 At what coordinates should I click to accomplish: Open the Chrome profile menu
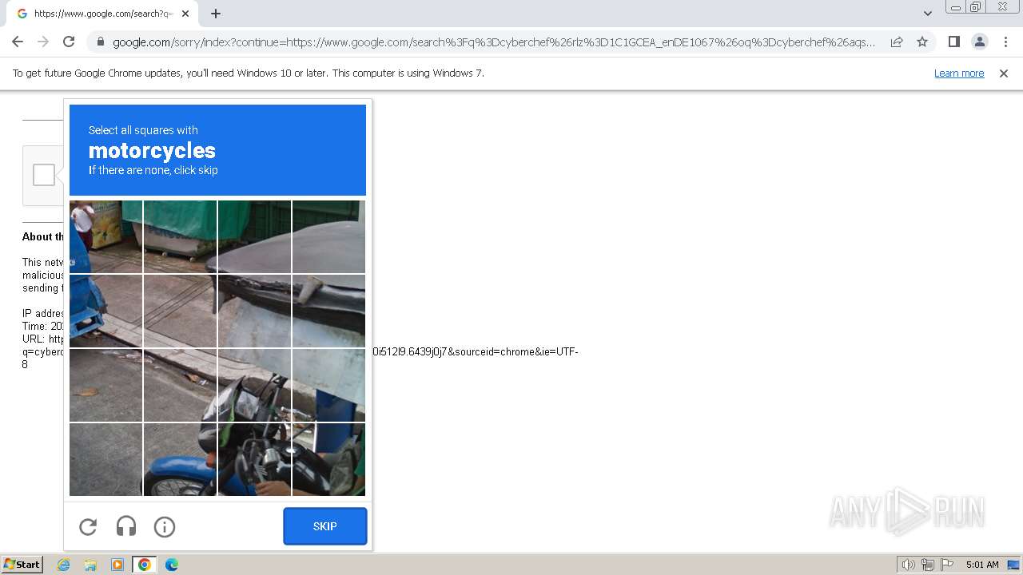pyautogui.click(x=980, y=42)
